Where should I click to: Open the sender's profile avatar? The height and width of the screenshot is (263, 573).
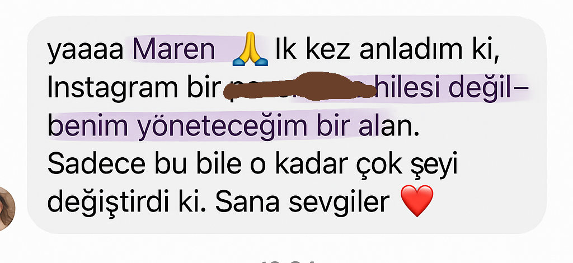click(x=7, y=209)
